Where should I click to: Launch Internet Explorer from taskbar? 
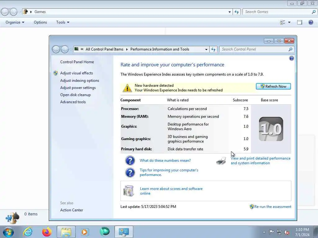click(x=28, y=232)
